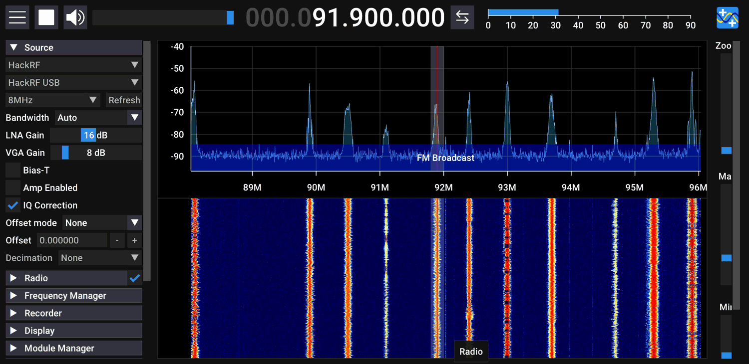Expand the Display section

pos(74,331)
